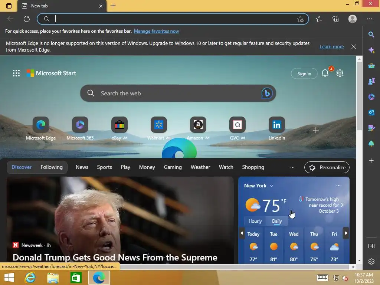380x285 pixels.
Task: Select the Following feed
Action: [52, 167]
